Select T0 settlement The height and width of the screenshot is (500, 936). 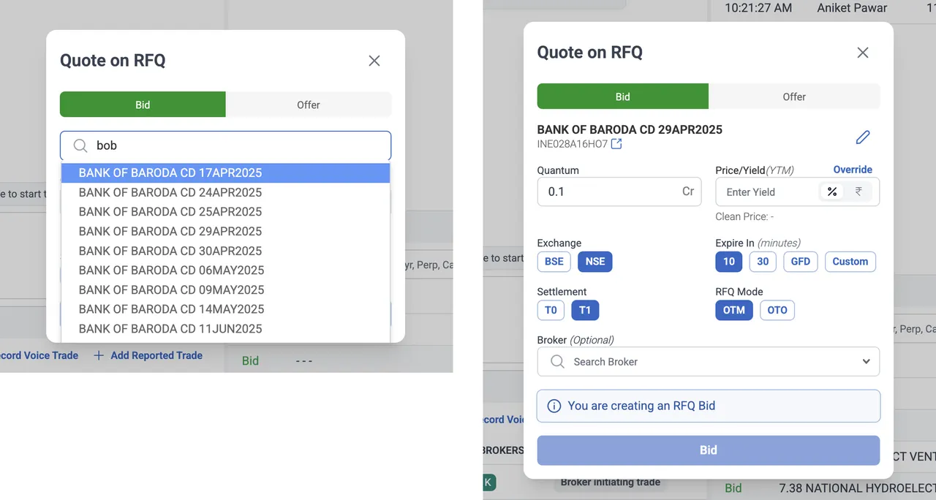click(551, 310)
